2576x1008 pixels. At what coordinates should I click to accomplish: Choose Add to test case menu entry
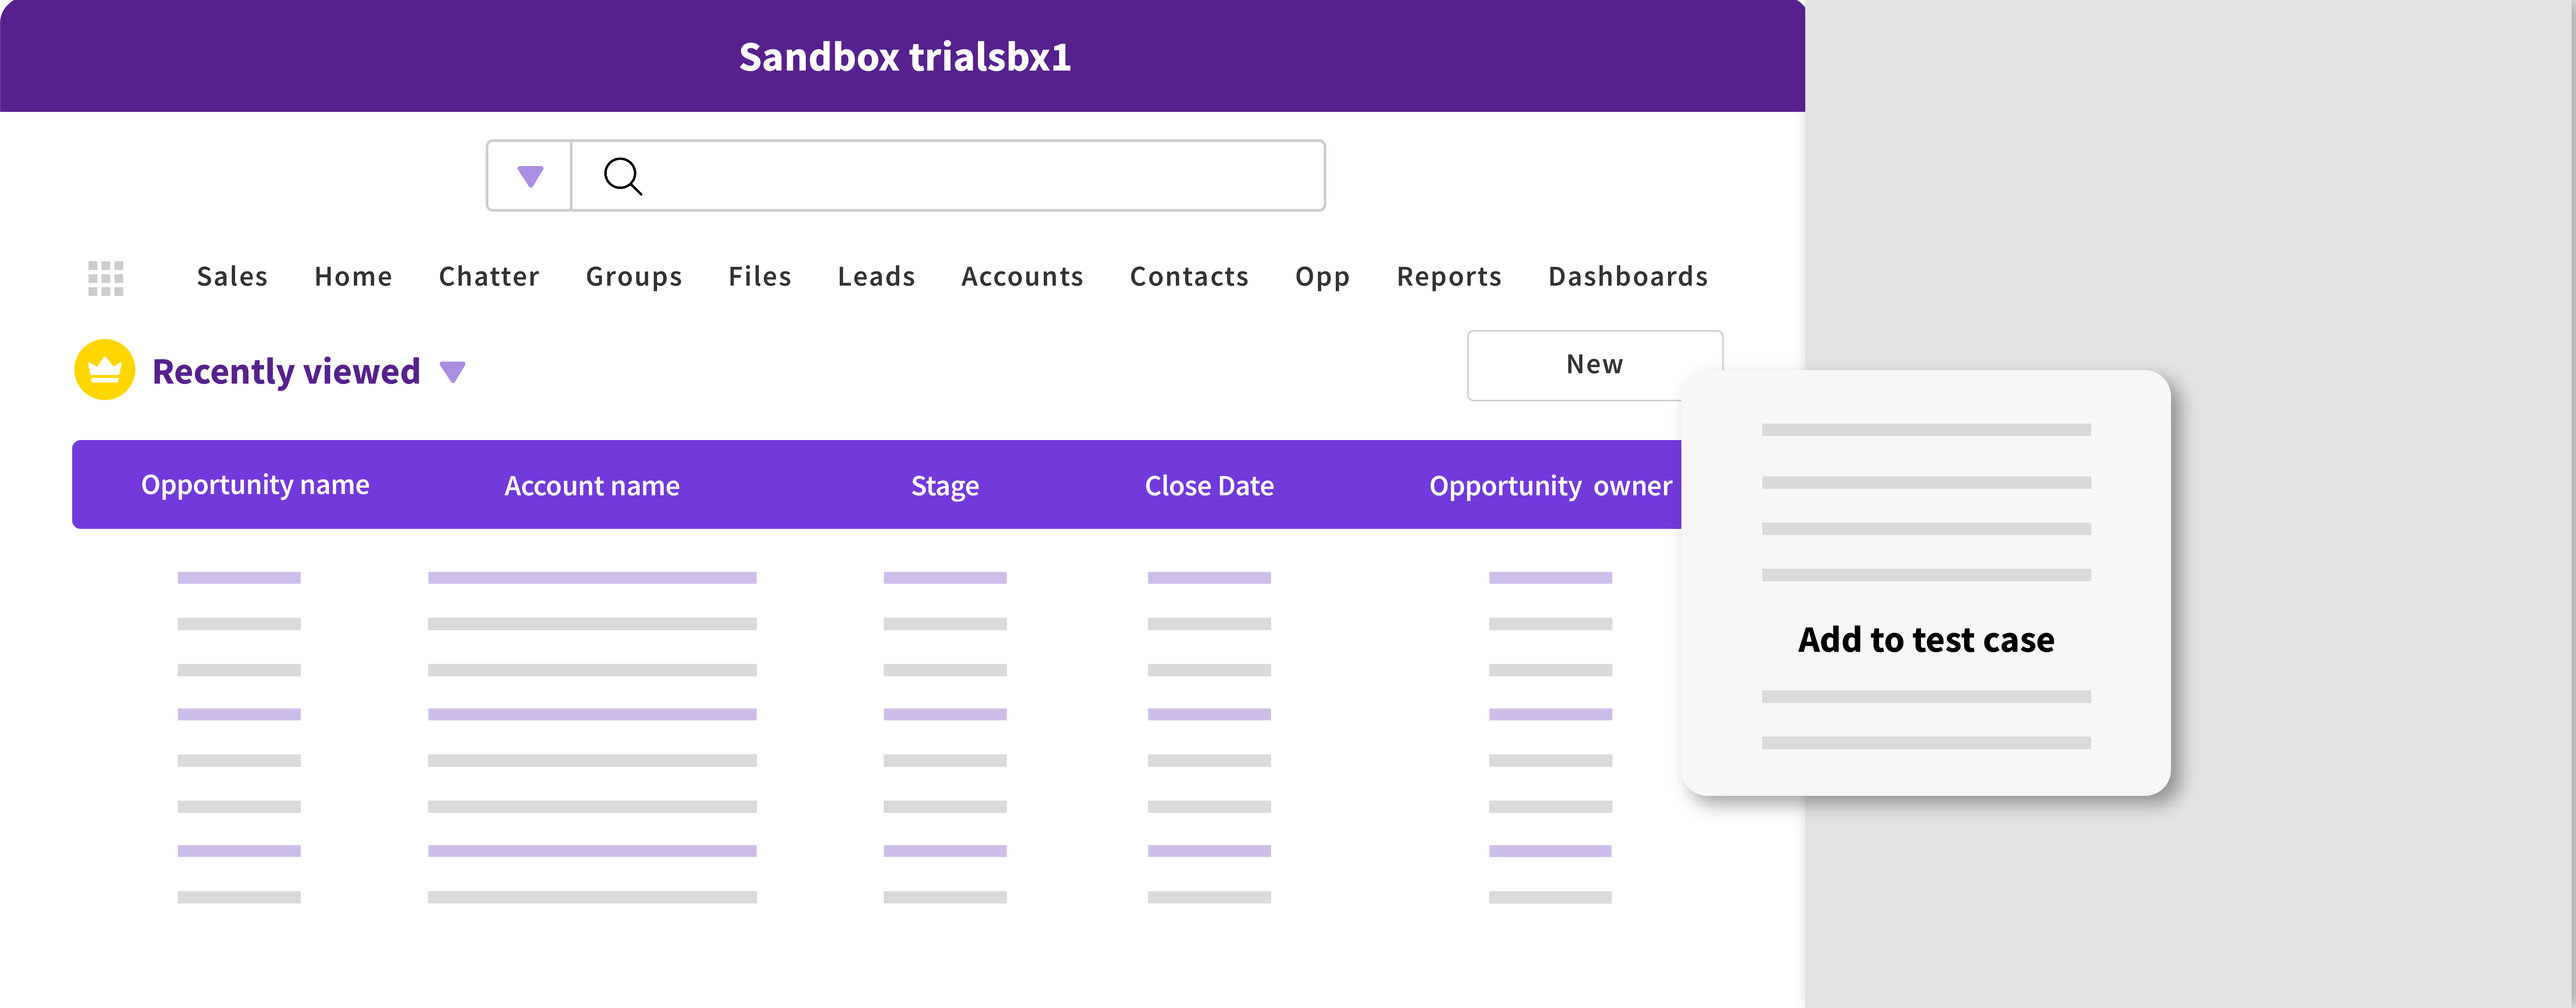1925,640
